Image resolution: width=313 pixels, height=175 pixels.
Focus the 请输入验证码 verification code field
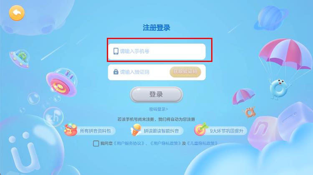coord(139,72)
